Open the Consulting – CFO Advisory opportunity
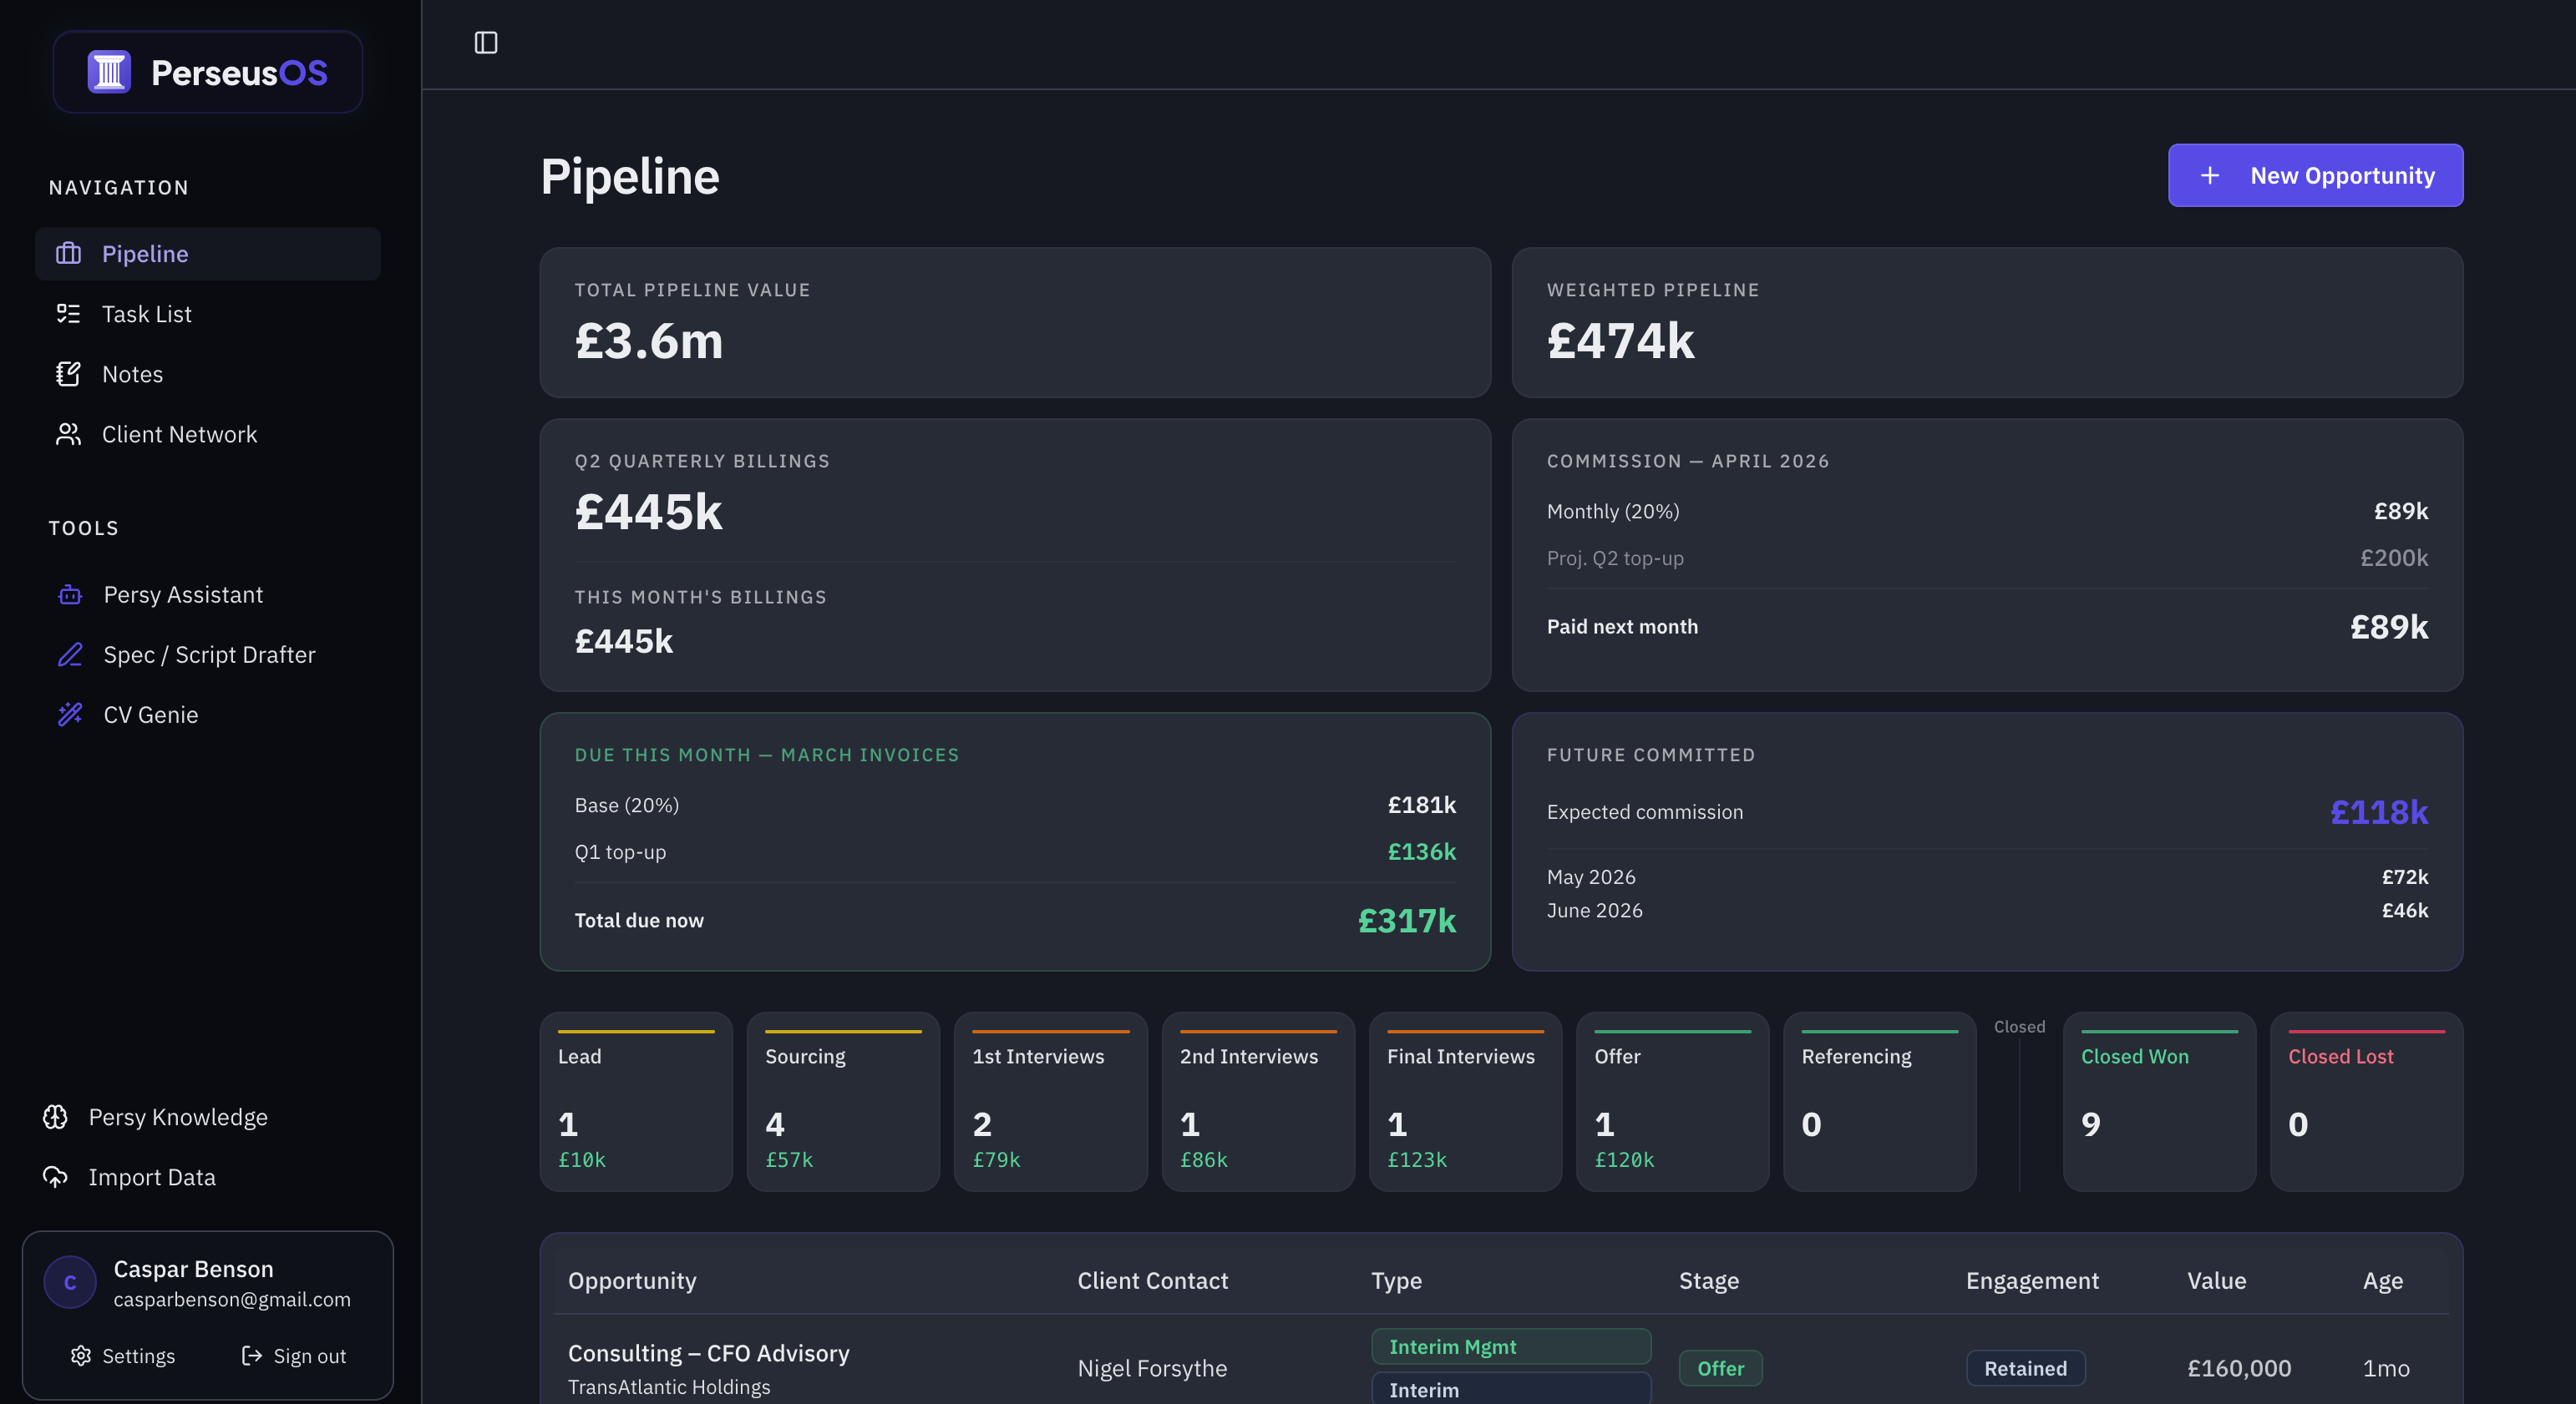 [x=708, y=1352]
